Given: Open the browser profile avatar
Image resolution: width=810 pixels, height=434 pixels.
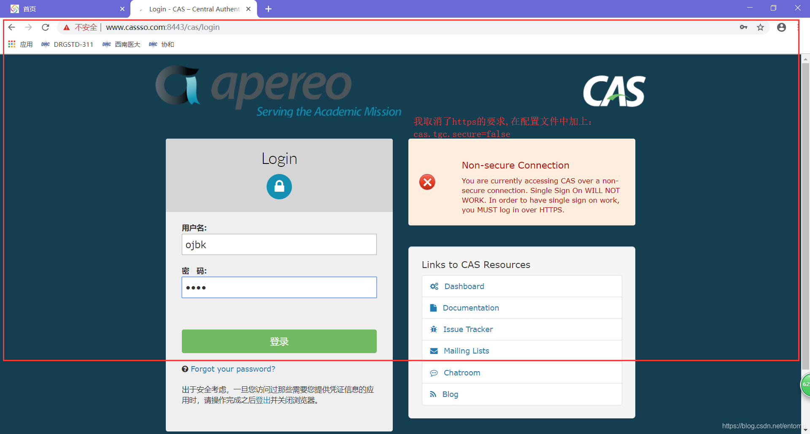Looking at the screenshot, I should pos(781,27).
